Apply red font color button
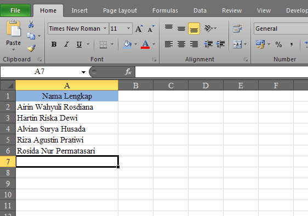The width and height of the screenshot is (308, 216). click(145, 44)
